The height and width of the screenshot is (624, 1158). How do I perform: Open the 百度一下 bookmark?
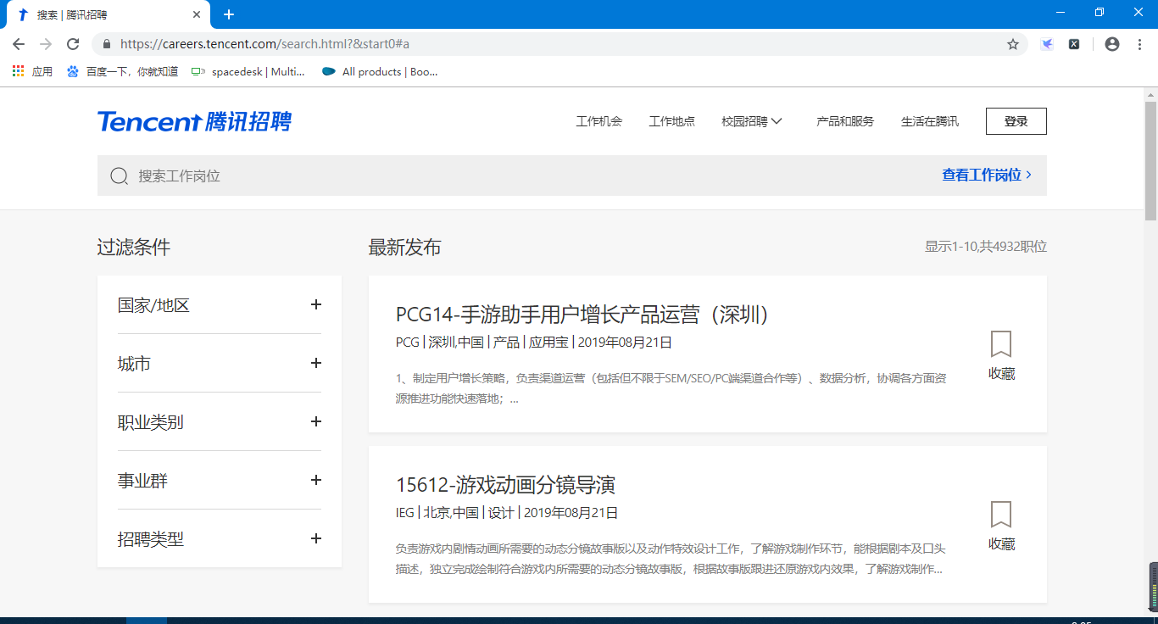[122, 72]
